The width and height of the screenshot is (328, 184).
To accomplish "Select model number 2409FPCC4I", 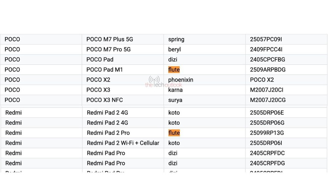I will pyautogui.click(x=266, y=49).
